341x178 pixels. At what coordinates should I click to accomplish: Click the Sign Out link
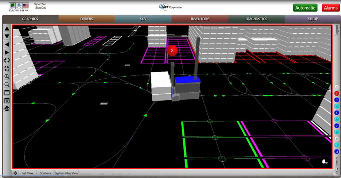[40, 8]
